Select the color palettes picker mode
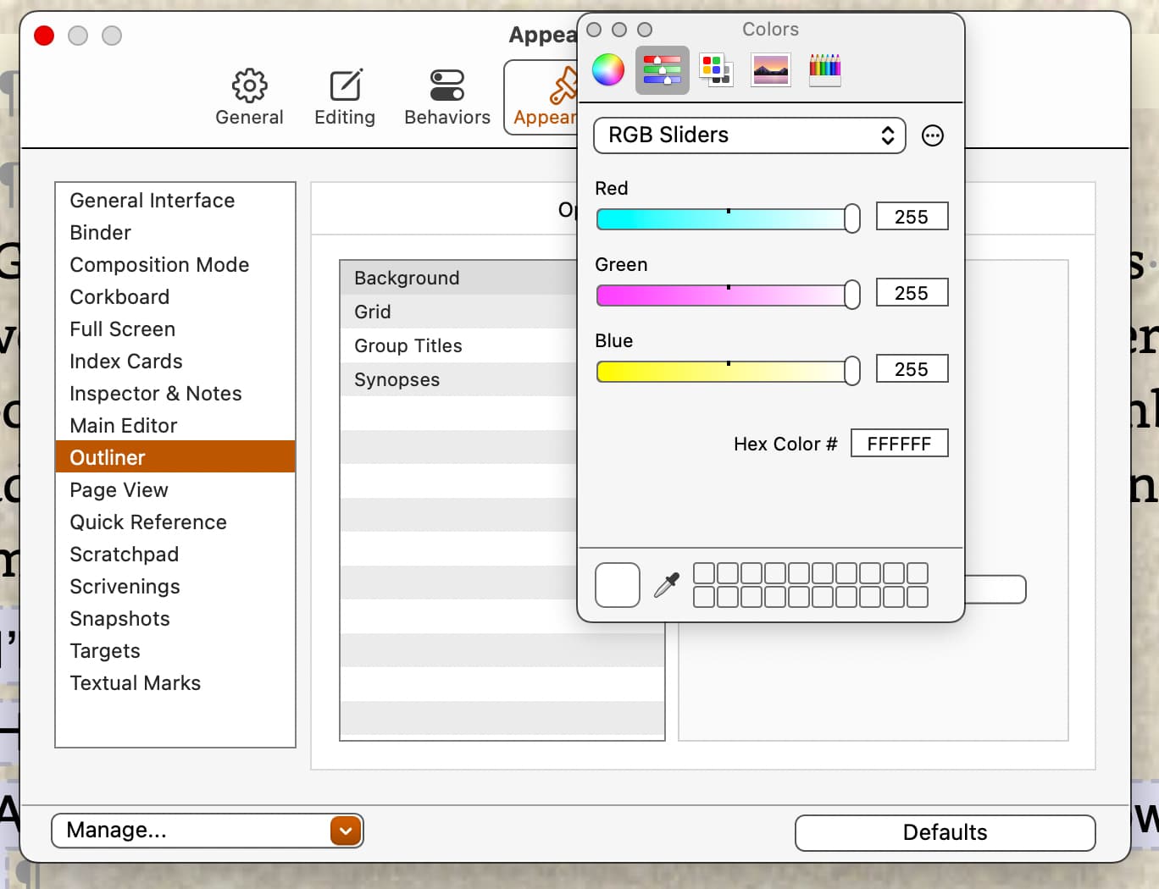This screenshot has width=1159, height=889. (x=716, y=69)
